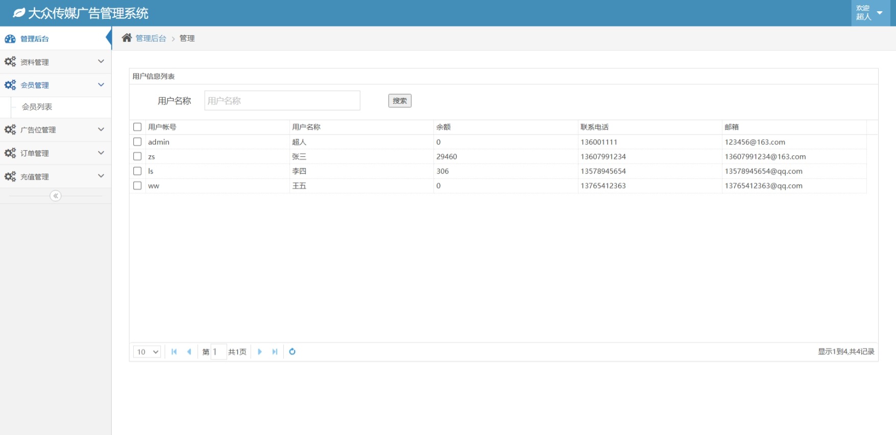
Task: Select the phone cell 13578945654
Action: coord(650,171)
